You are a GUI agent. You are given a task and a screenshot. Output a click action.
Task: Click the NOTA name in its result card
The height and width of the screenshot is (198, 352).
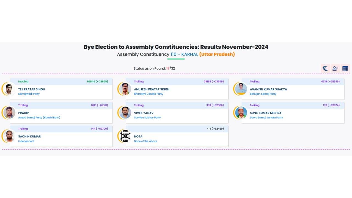coord(138,136)
